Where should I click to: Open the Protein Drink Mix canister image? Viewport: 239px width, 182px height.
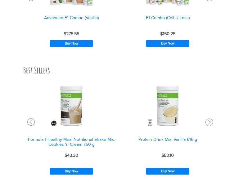point(168,106)
